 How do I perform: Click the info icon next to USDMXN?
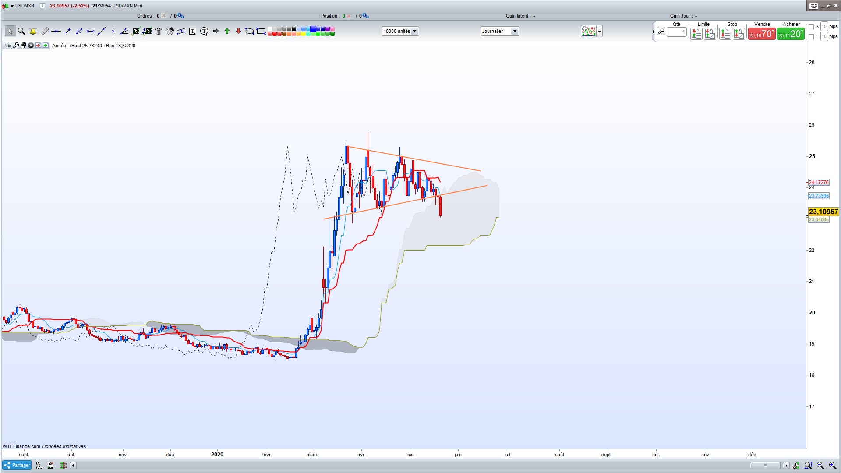point(42,6)
